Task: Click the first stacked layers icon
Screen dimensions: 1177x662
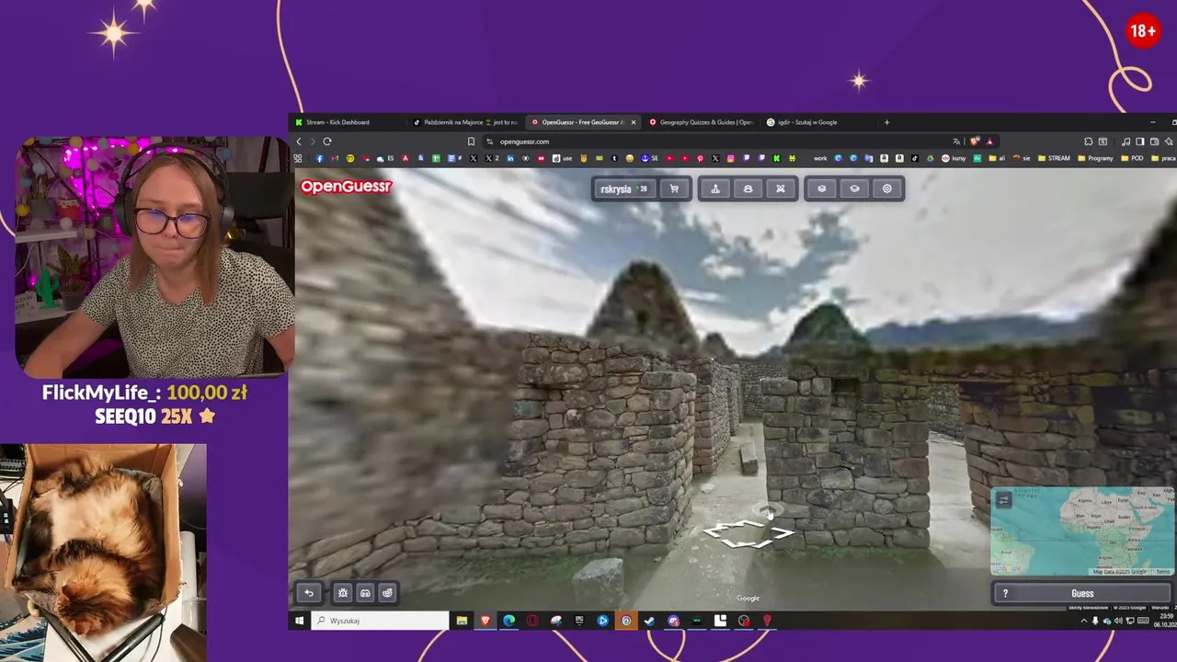Action: click(x=821, y=188)
